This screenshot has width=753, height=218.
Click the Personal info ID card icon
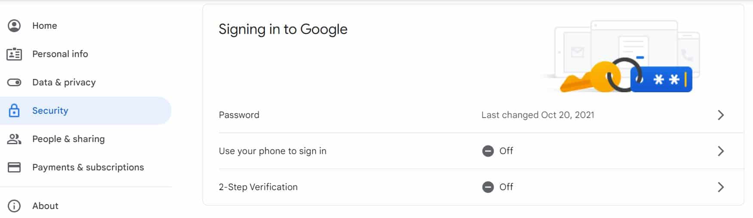[x=14, y=54]
